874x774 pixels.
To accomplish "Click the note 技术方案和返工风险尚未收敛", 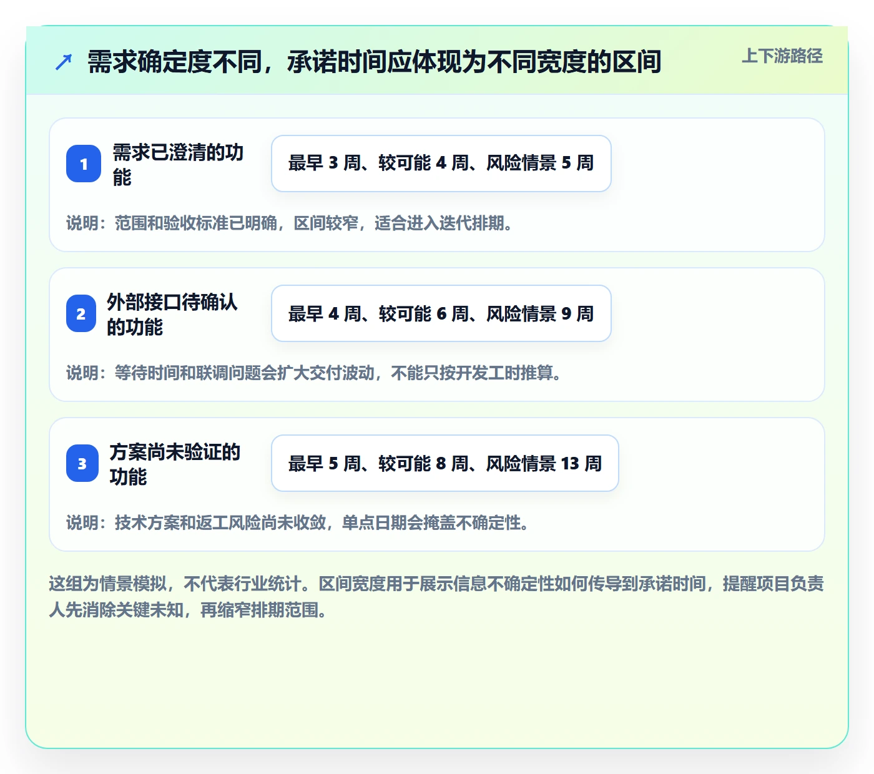I will [298, 522].
